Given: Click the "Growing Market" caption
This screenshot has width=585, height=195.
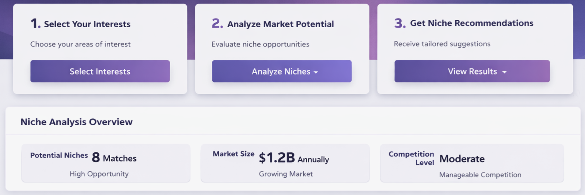Looking at the screenshot, I should (286, 174).
